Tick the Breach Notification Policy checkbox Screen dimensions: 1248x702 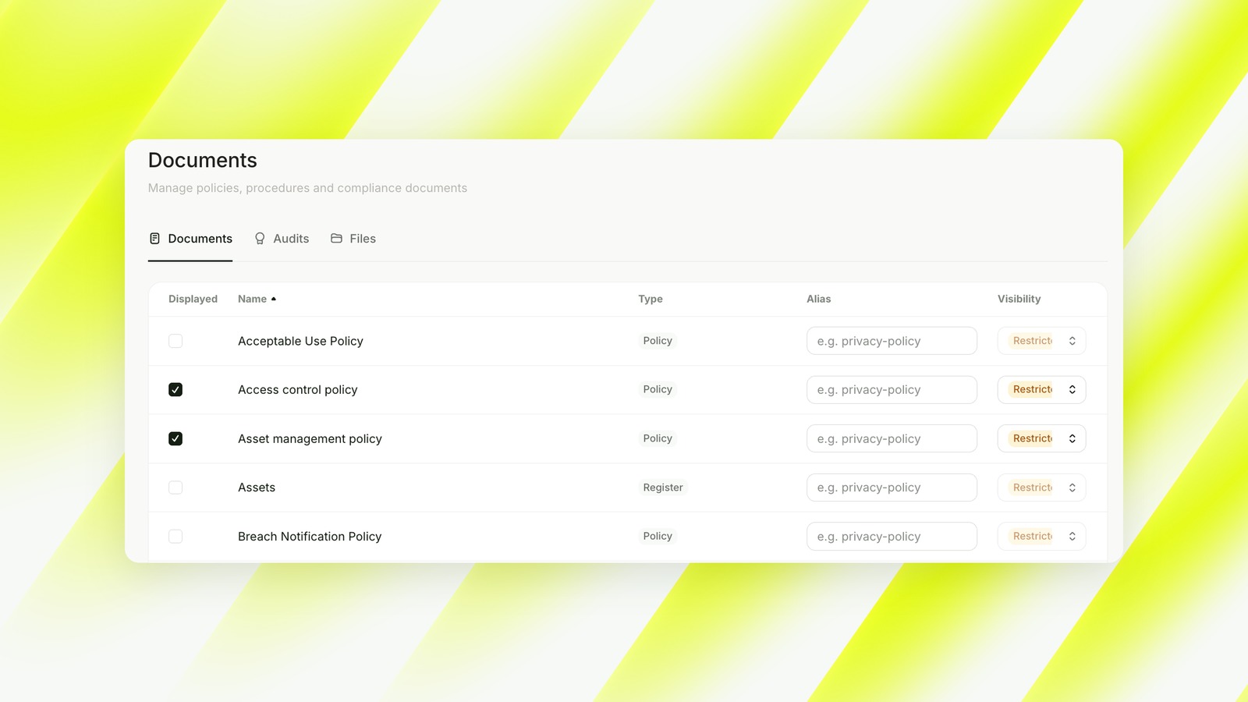(x=175, y=537)
